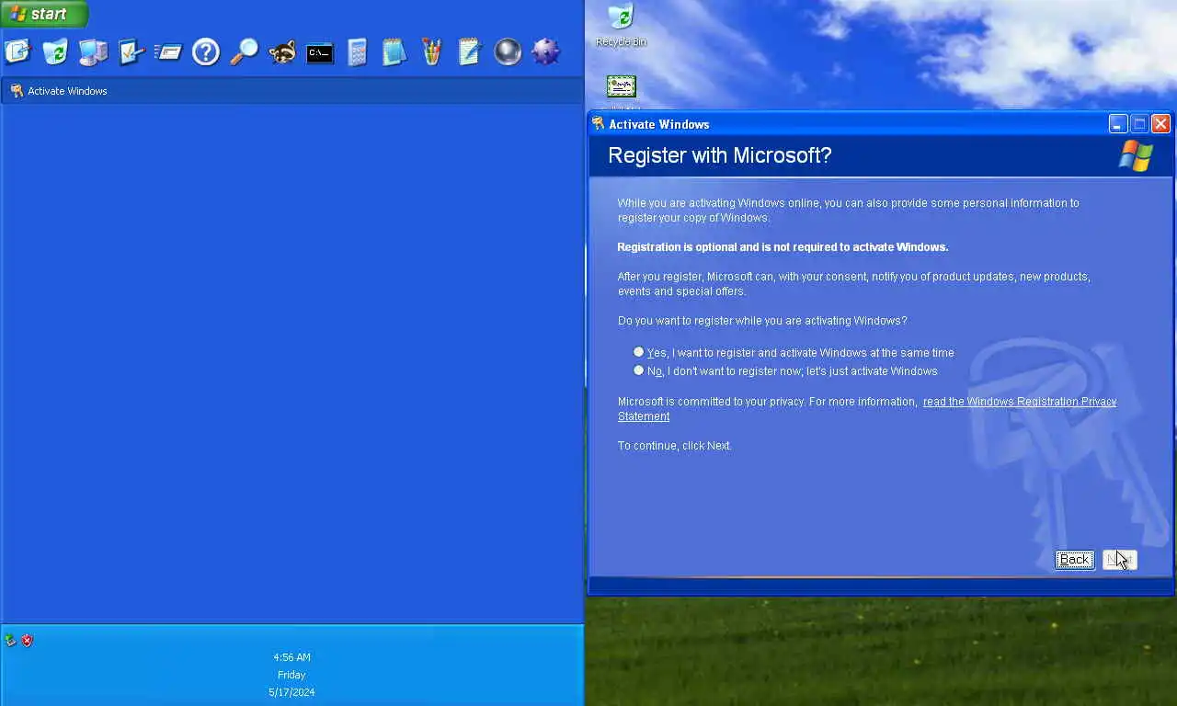Open the Notepad icon in the quick launch bar
Image resolution: width=1177 pixels, height=706 pixels.
[394, 51]
